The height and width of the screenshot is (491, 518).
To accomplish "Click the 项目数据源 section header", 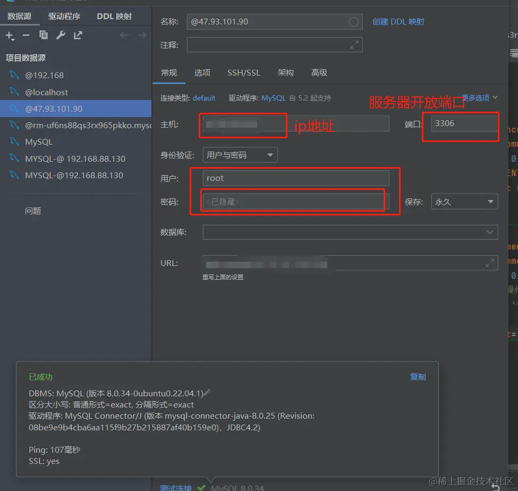I will tap(26, 58).
